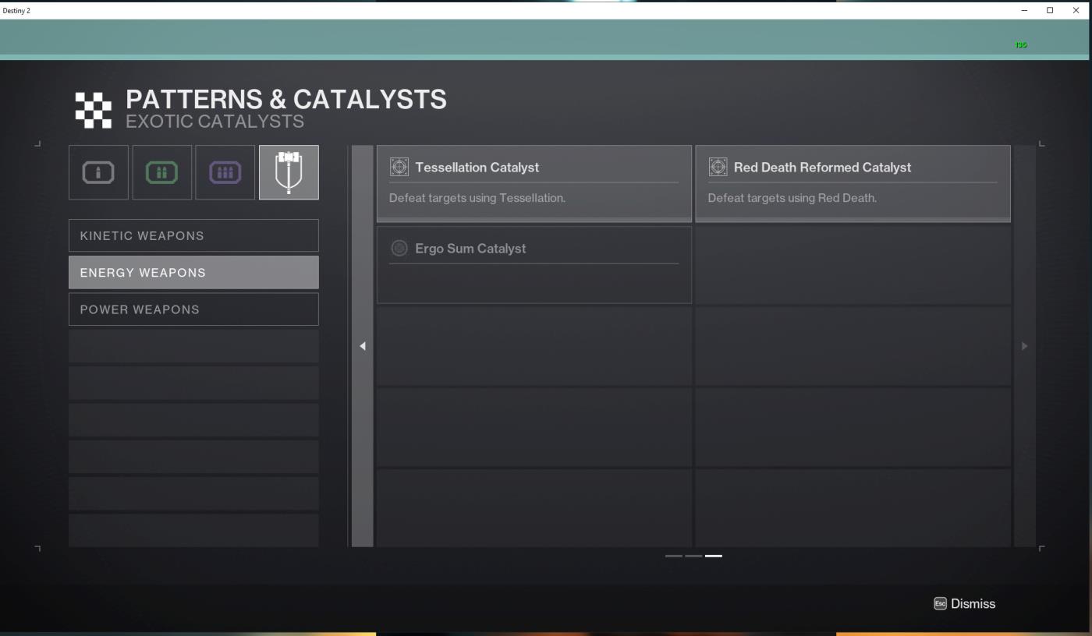1092x636 pixels.
Task: Open the Power Weapons category
Action: pos(193,309)
